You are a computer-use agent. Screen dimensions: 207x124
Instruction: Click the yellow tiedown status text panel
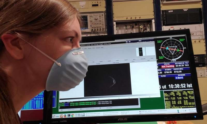point(180,99)
